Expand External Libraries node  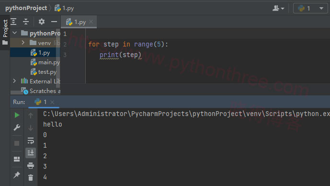[14, 81]
